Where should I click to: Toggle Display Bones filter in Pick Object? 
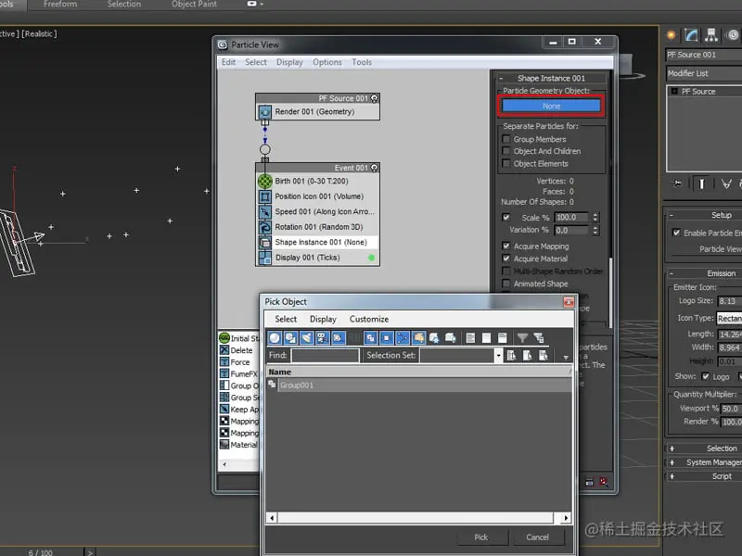pos(403,337)
